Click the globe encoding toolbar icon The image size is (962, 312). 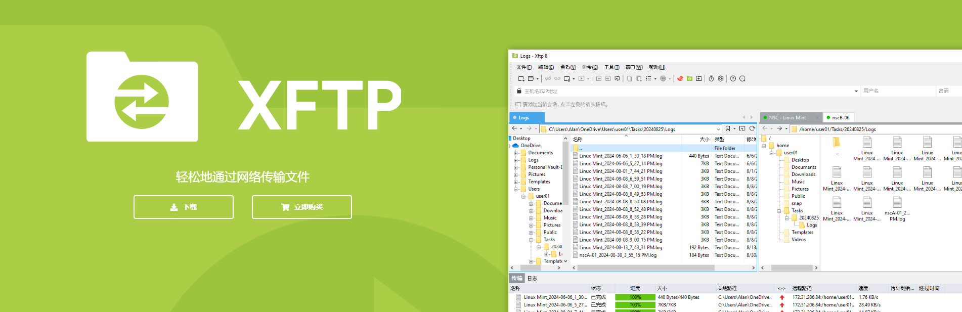[663, 78]
